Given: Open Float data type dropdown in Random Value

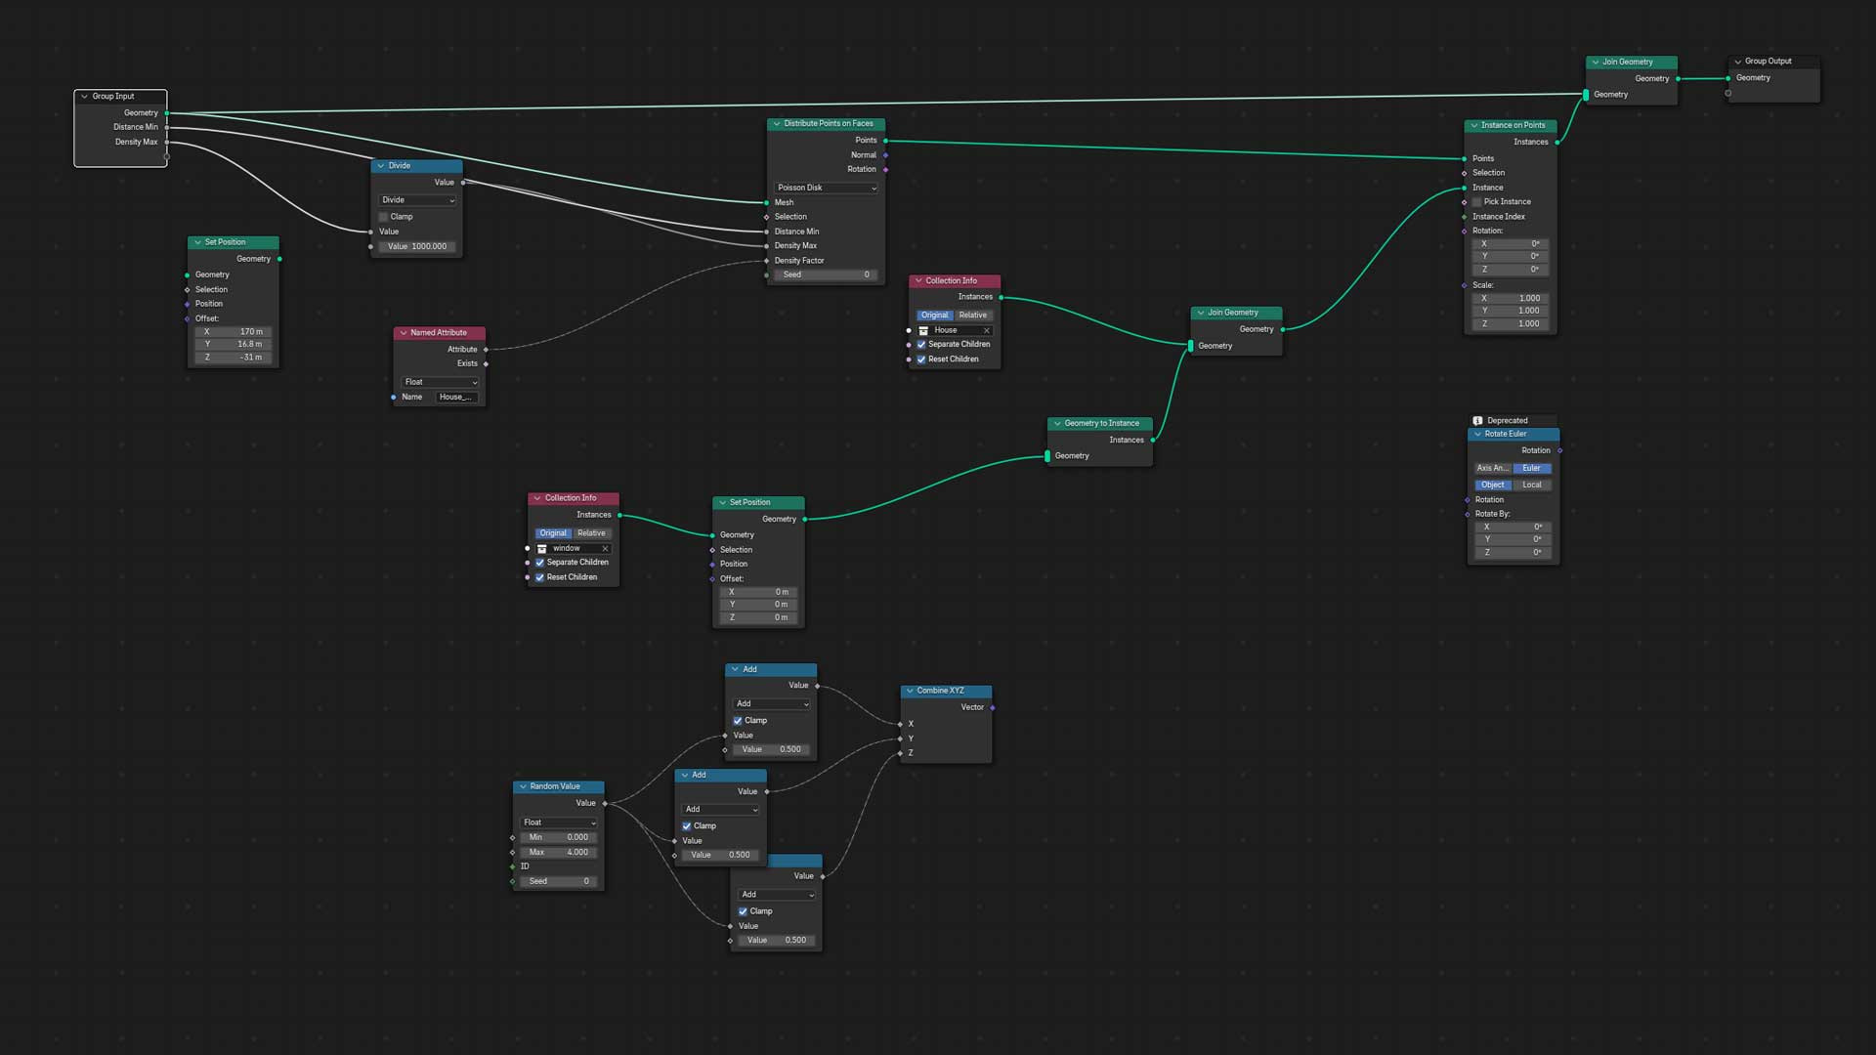Looking at the screenshot, I should click(559, 823).
